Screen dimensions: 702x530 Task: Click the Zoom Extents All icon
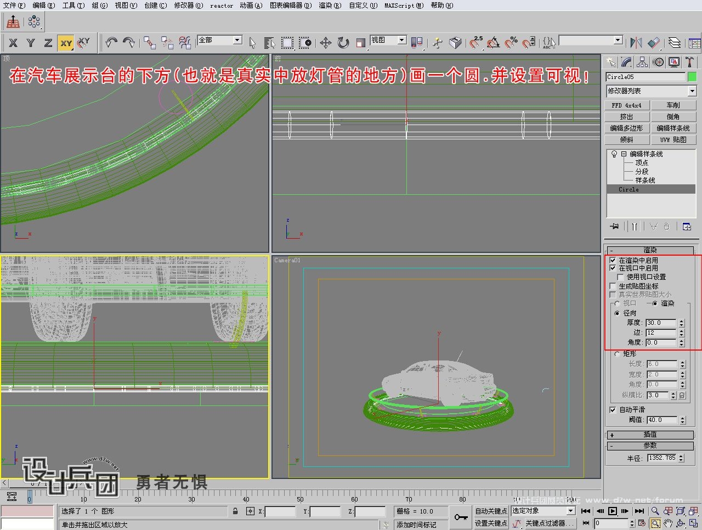tap(694, 511)
